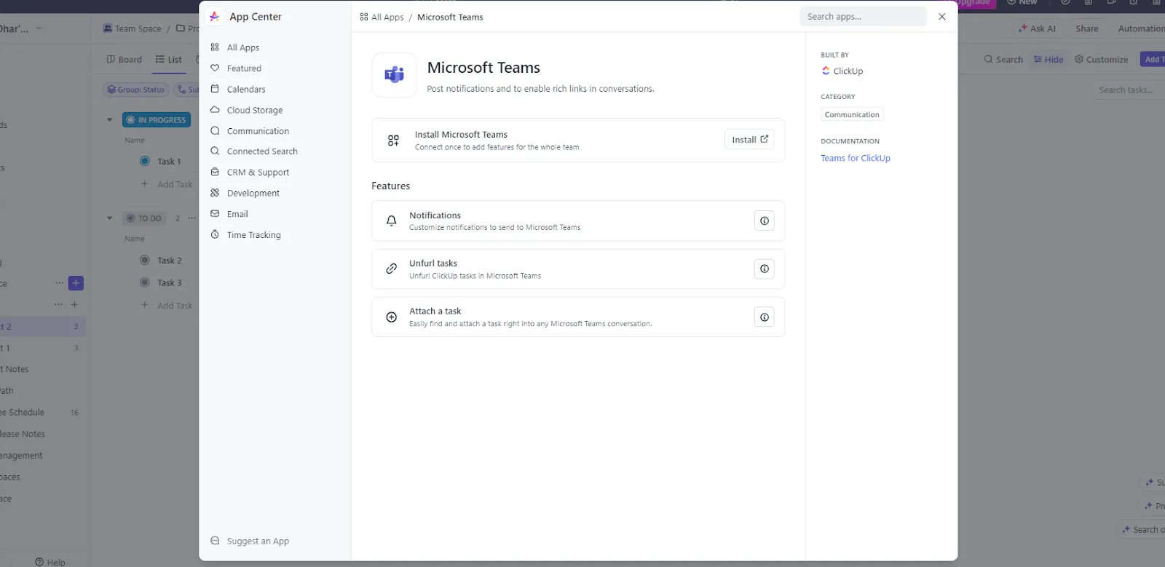The image size is (1165, 567).
Task: Click Share button in background
Action: 1087,28
